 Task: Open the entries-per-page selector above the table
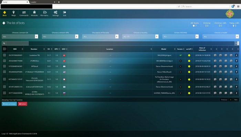pyautogui.click(x=237, y=43)
